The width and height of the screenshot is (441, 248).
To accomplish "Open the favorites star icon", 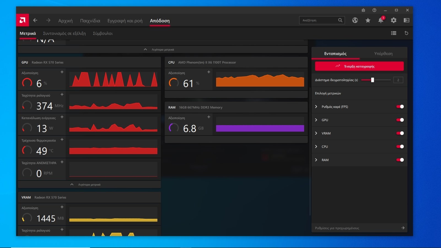I will coord(368,20).
